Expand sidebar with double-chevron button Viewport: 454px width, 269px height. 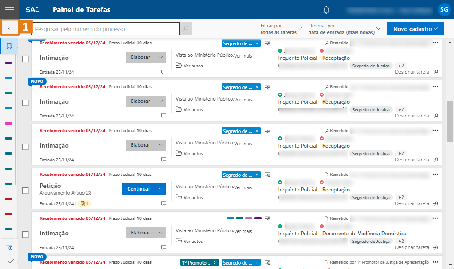9,29
